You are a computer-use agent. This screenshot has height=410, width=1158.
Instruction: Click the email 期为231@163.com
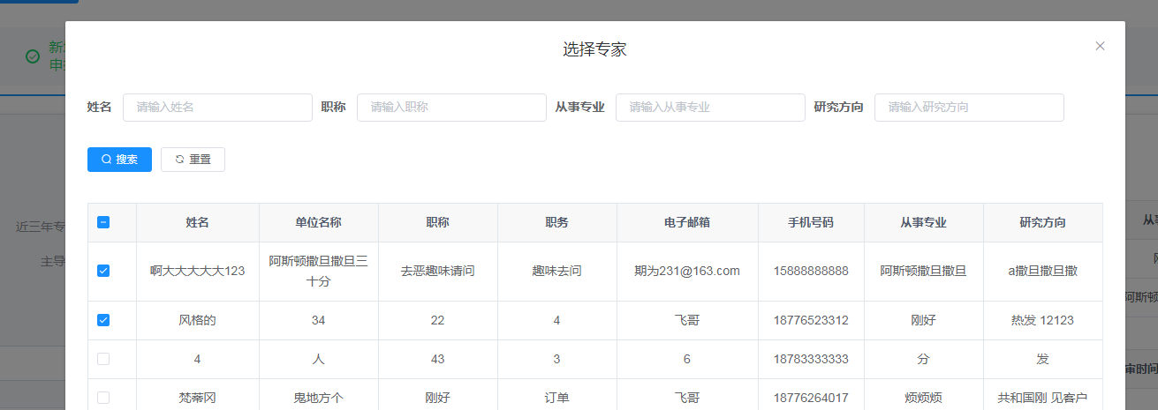pos(687,272)
